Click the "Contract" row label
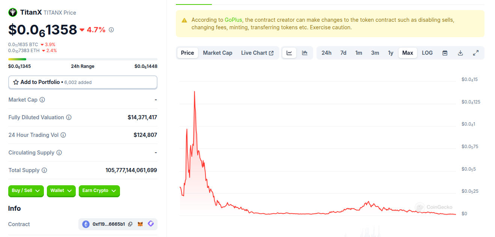 pyautogui.click(x=19, y=224)
